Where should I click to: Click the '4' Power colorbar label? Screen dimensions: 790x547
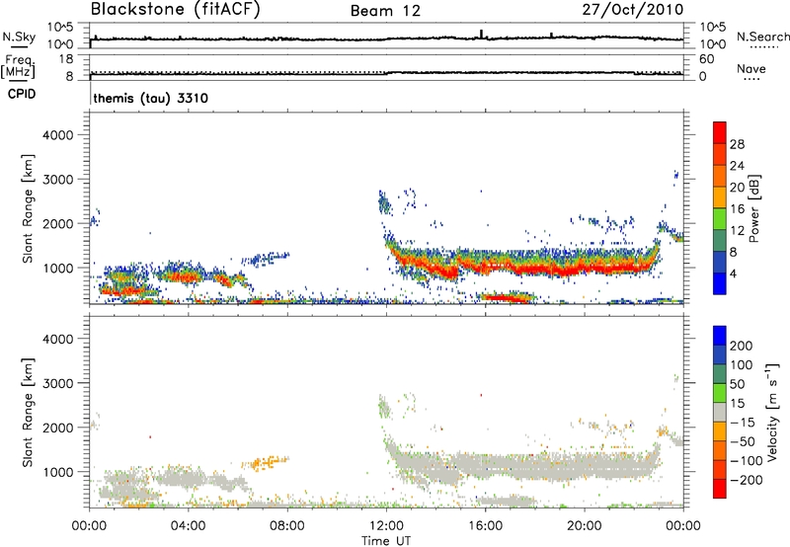(x=734, y=273)
